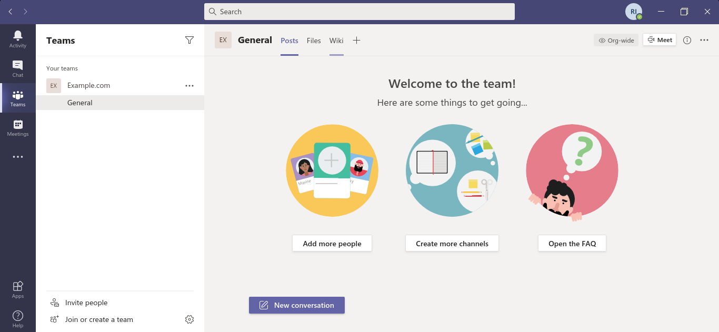Click the EX channel avatar in header
Screen dimensions: 719x332
pos(223,40)
